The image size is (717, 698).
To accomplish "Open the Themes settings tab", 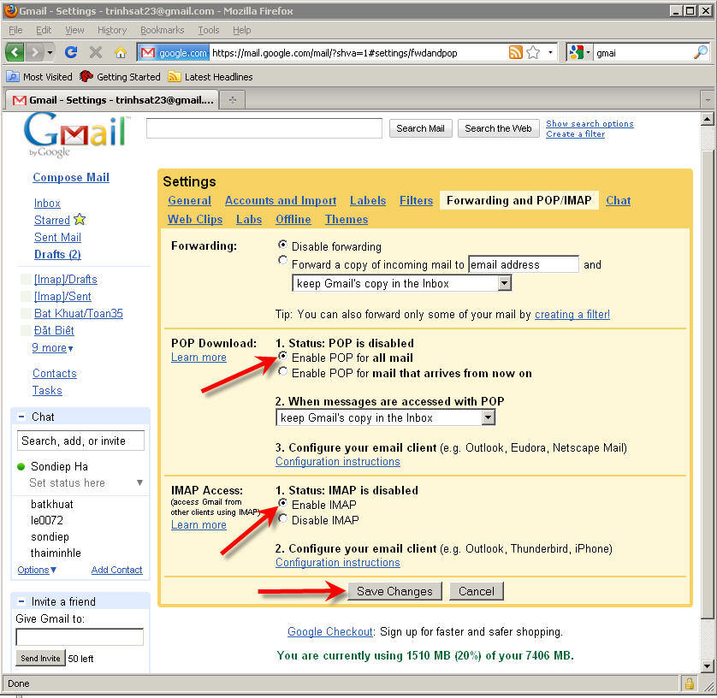I will click(x=347, y=220).
